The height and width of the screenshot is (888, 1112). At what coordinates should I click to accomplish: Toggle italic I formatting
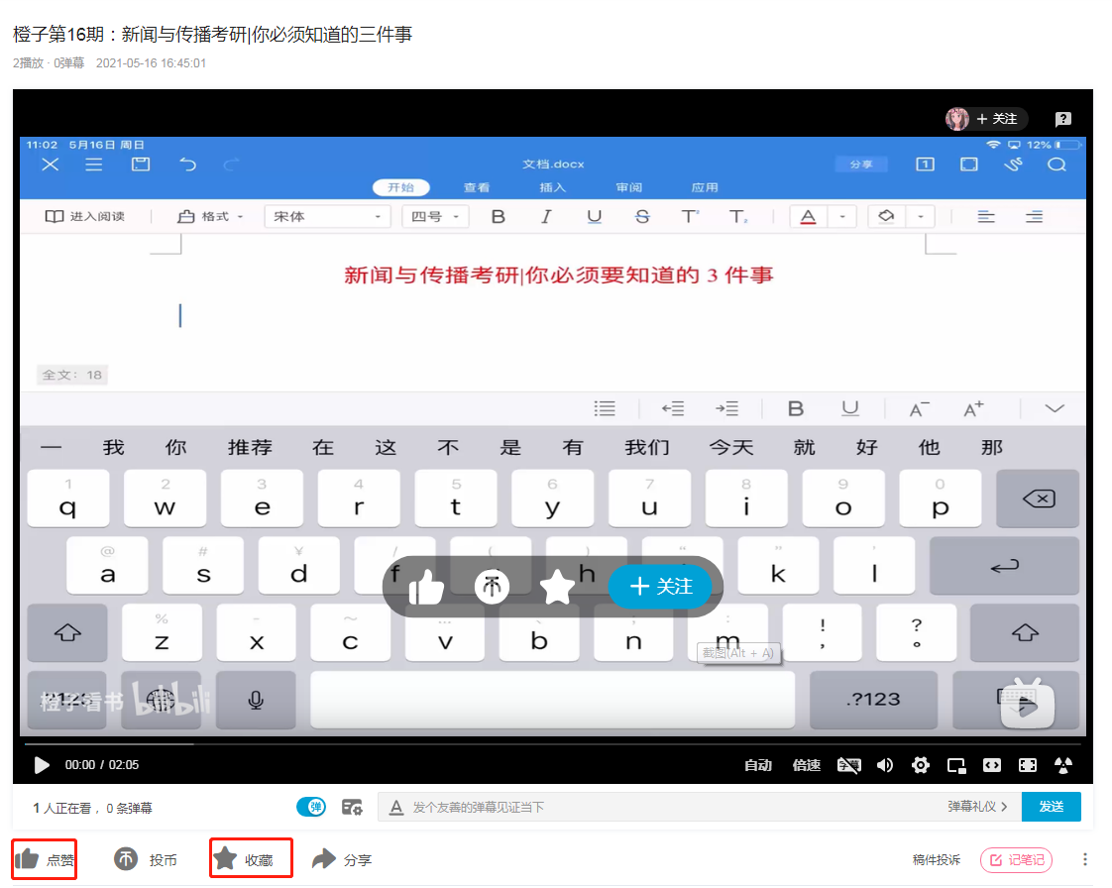click(545, 216)
